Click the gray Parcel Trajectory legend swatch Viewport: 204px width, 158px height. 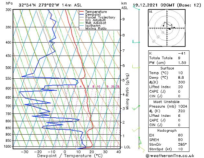click(x=82, y=17)
